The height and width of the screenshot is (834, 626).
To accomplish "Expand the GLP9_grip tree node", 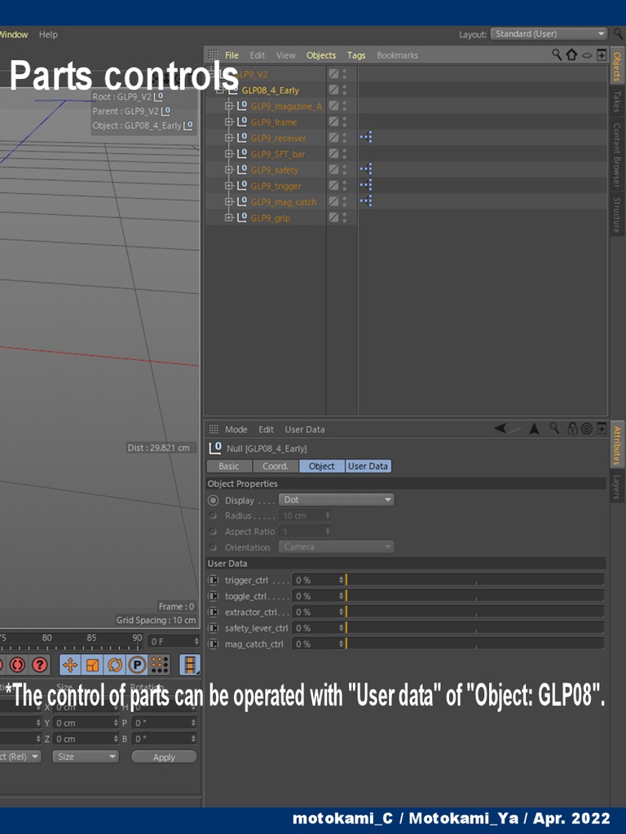I will (229, 217).
